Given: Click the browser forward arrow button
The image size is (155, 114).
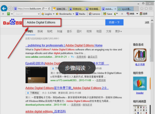Looking at the screenshot, I should [10, 9].
